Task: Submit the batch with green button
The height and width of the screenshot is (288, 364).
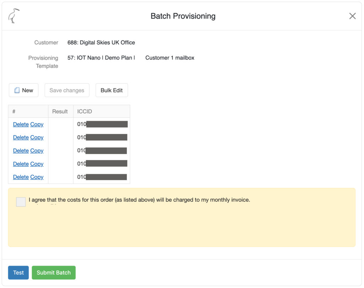Action: coord(54,273)
